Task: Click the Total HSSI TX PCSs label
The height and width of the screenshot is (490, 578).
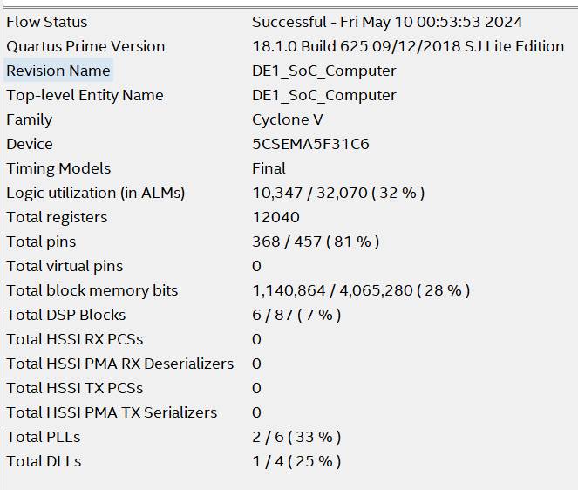Action: [x=75, y=388]
